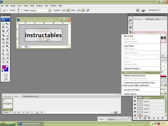
Task: Select the Move tool
Action: pos(7,24)
